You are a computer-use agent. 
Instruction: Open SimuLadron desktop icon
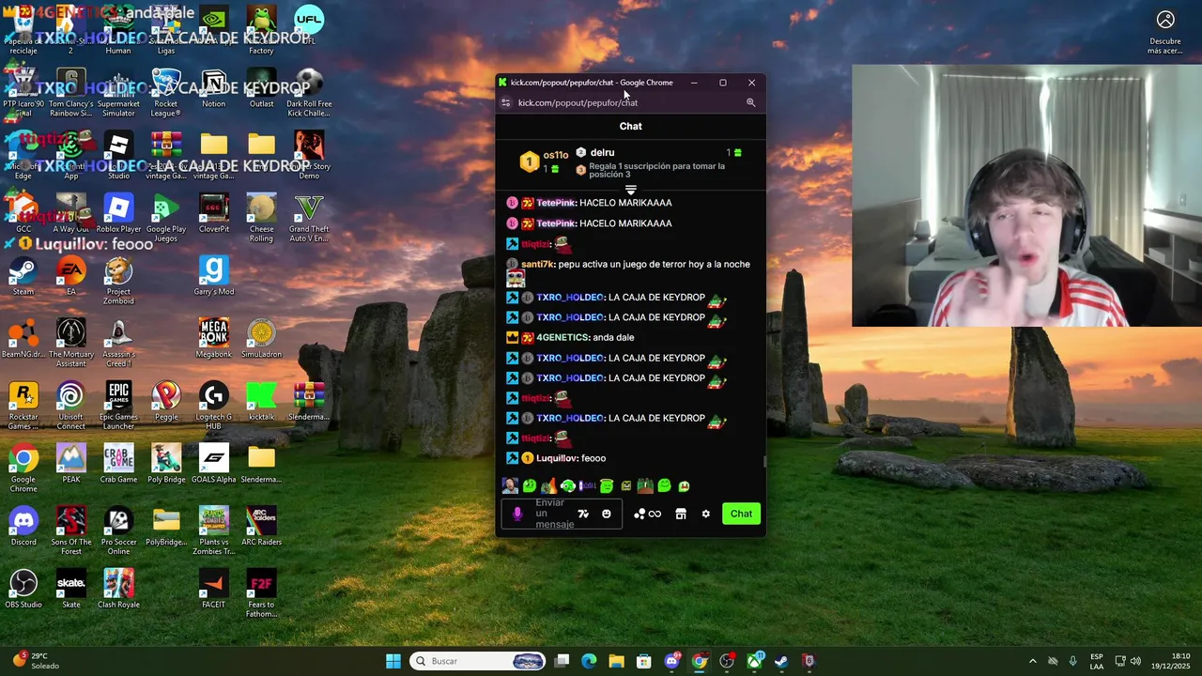point(261,339)
